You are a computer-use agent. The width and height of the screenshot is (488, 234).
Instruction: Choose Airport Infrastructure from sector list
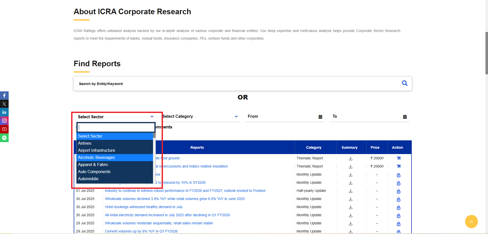tap(96, 151)
